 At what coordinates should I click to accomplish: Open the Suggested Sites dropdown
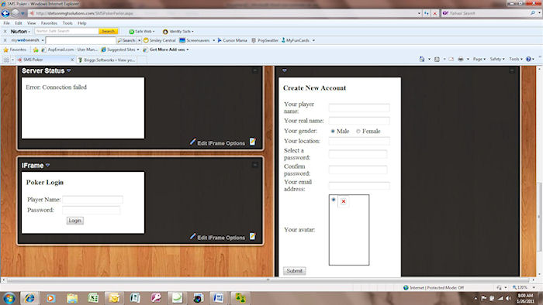tap(120, 50)
